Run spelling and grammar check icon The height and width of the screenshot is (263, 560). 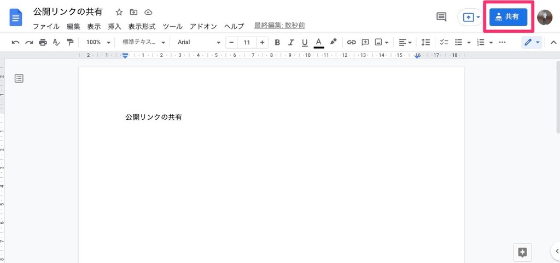[56, 43]
